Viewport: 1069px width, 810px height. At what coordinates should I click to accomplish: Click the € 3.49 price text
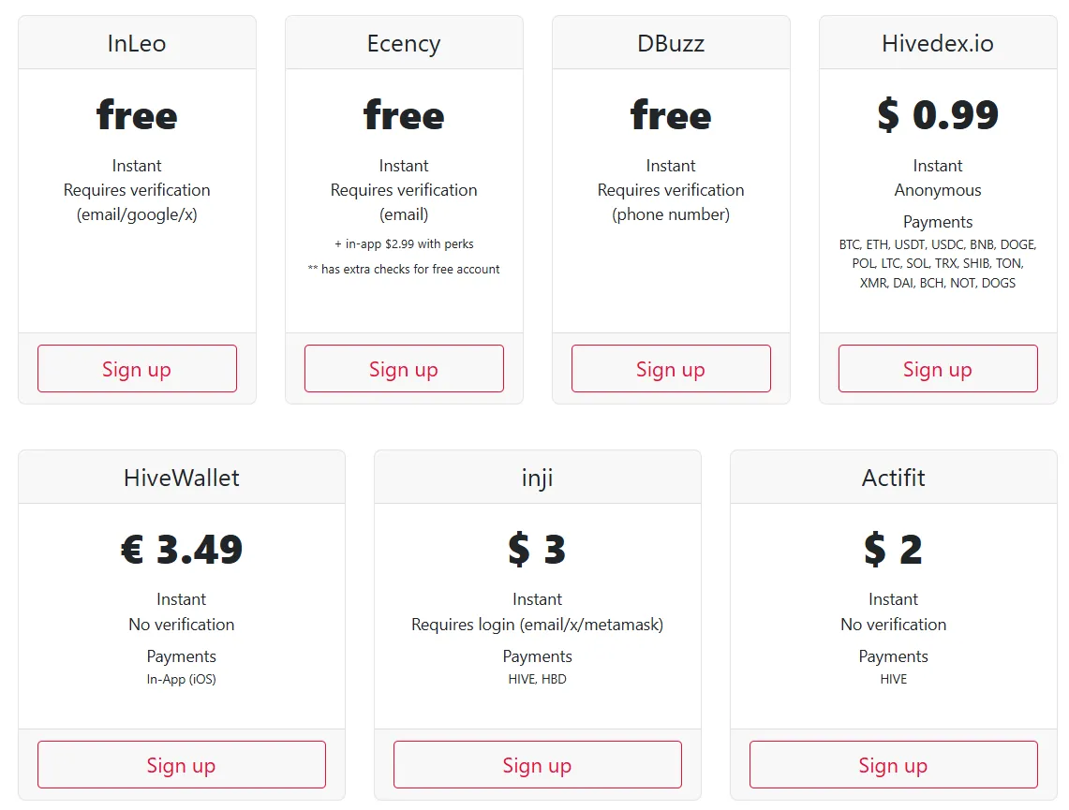182,549
